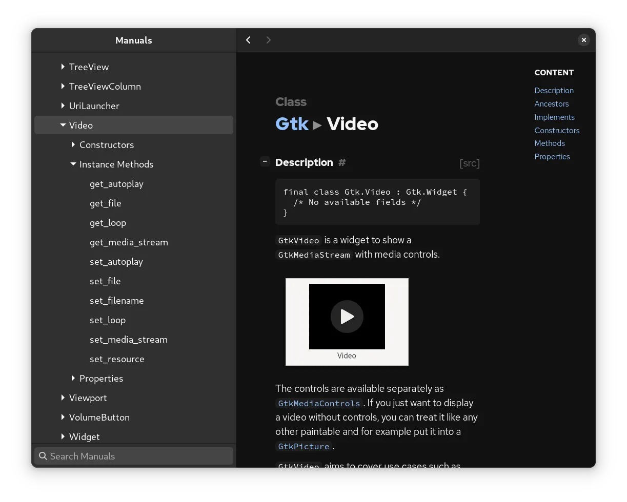The image size is (627, 502).
Task: Expand the TreeView entry arrow
Action: [63, 67]
